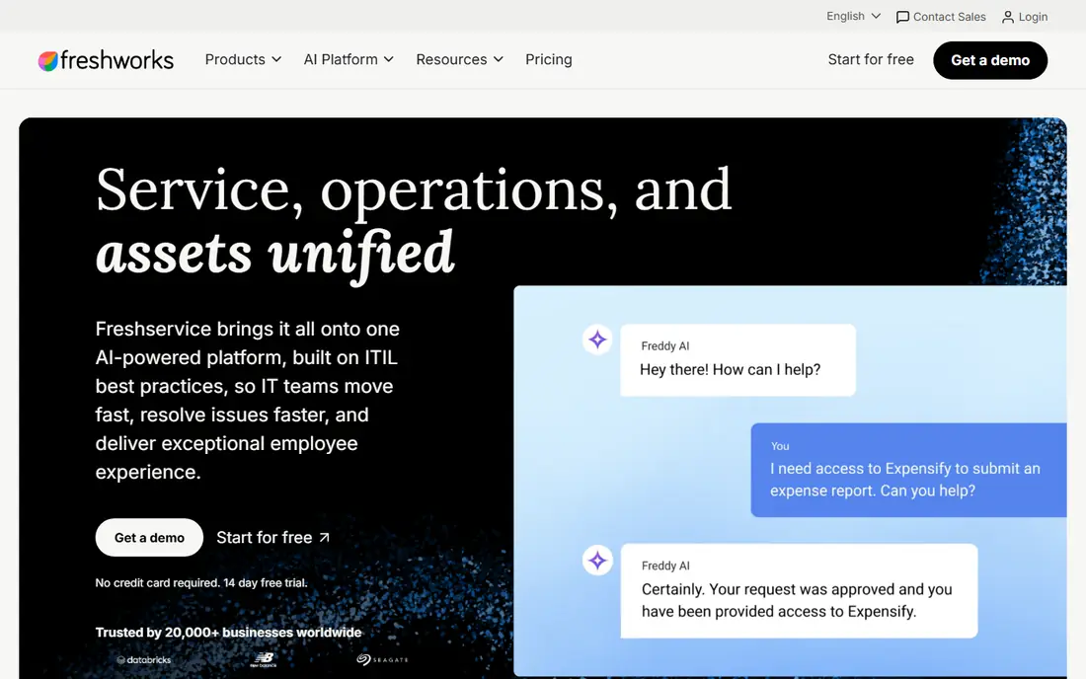1086x679 pixels.
Task: Click the Freddy AI sparkle icon by approval reply
Action: (597, 560)
